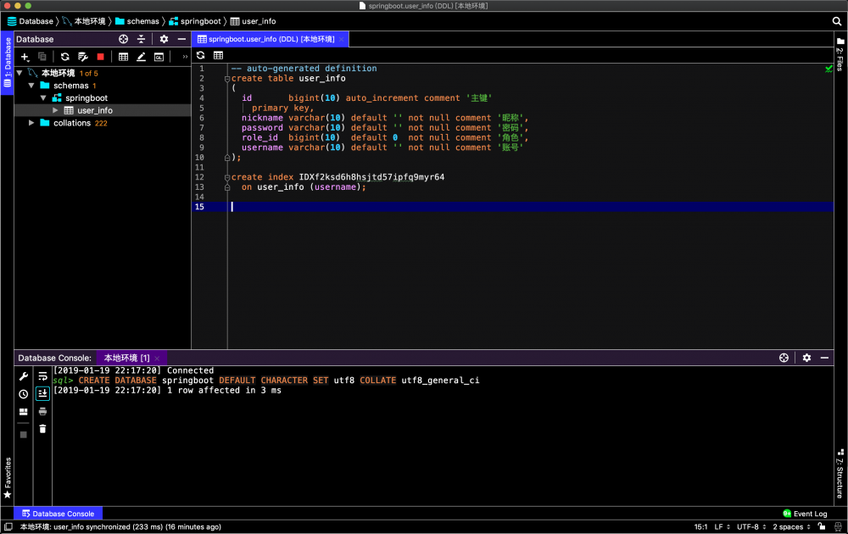Select the springboot.user_info (DDL) editor tab
Screen dimensions: 848x534
point(265,39)
